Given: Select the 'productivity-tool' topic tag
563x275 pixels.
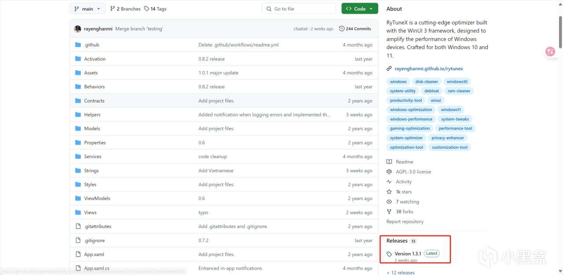Looking at the screenshot, I should (406, 100).
